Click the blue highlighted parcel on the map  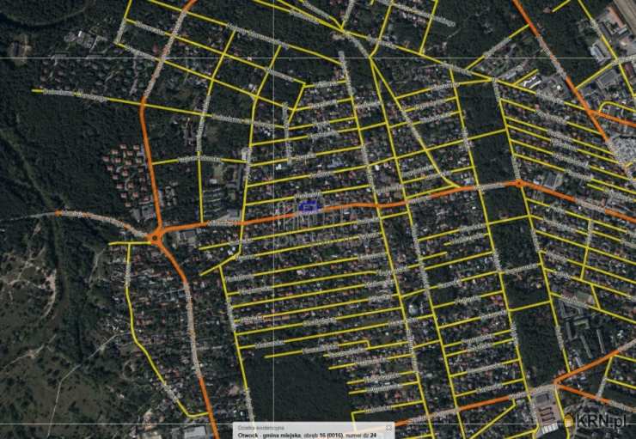308,205
